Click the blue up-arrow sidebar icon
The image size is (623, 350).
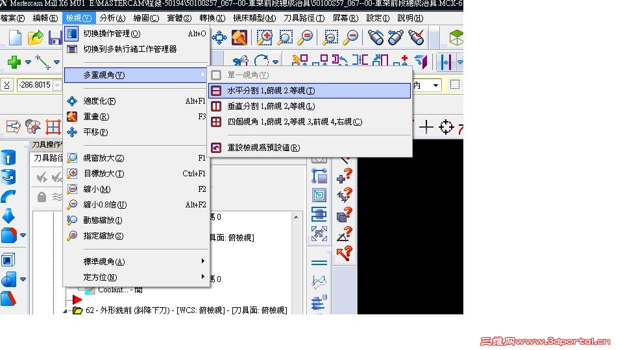point(8,157)
